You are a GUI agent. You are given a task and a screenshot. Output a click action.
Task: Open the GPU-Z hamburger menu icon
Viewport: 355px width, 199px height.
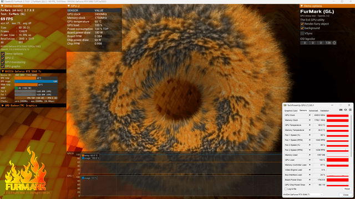coord(350,110)
